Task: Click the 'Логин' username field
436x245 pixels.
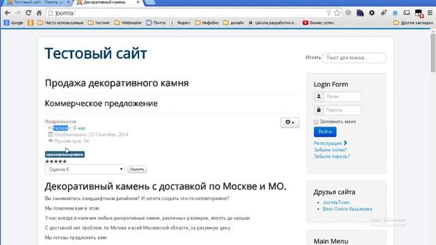Action: tap(342, 97)
